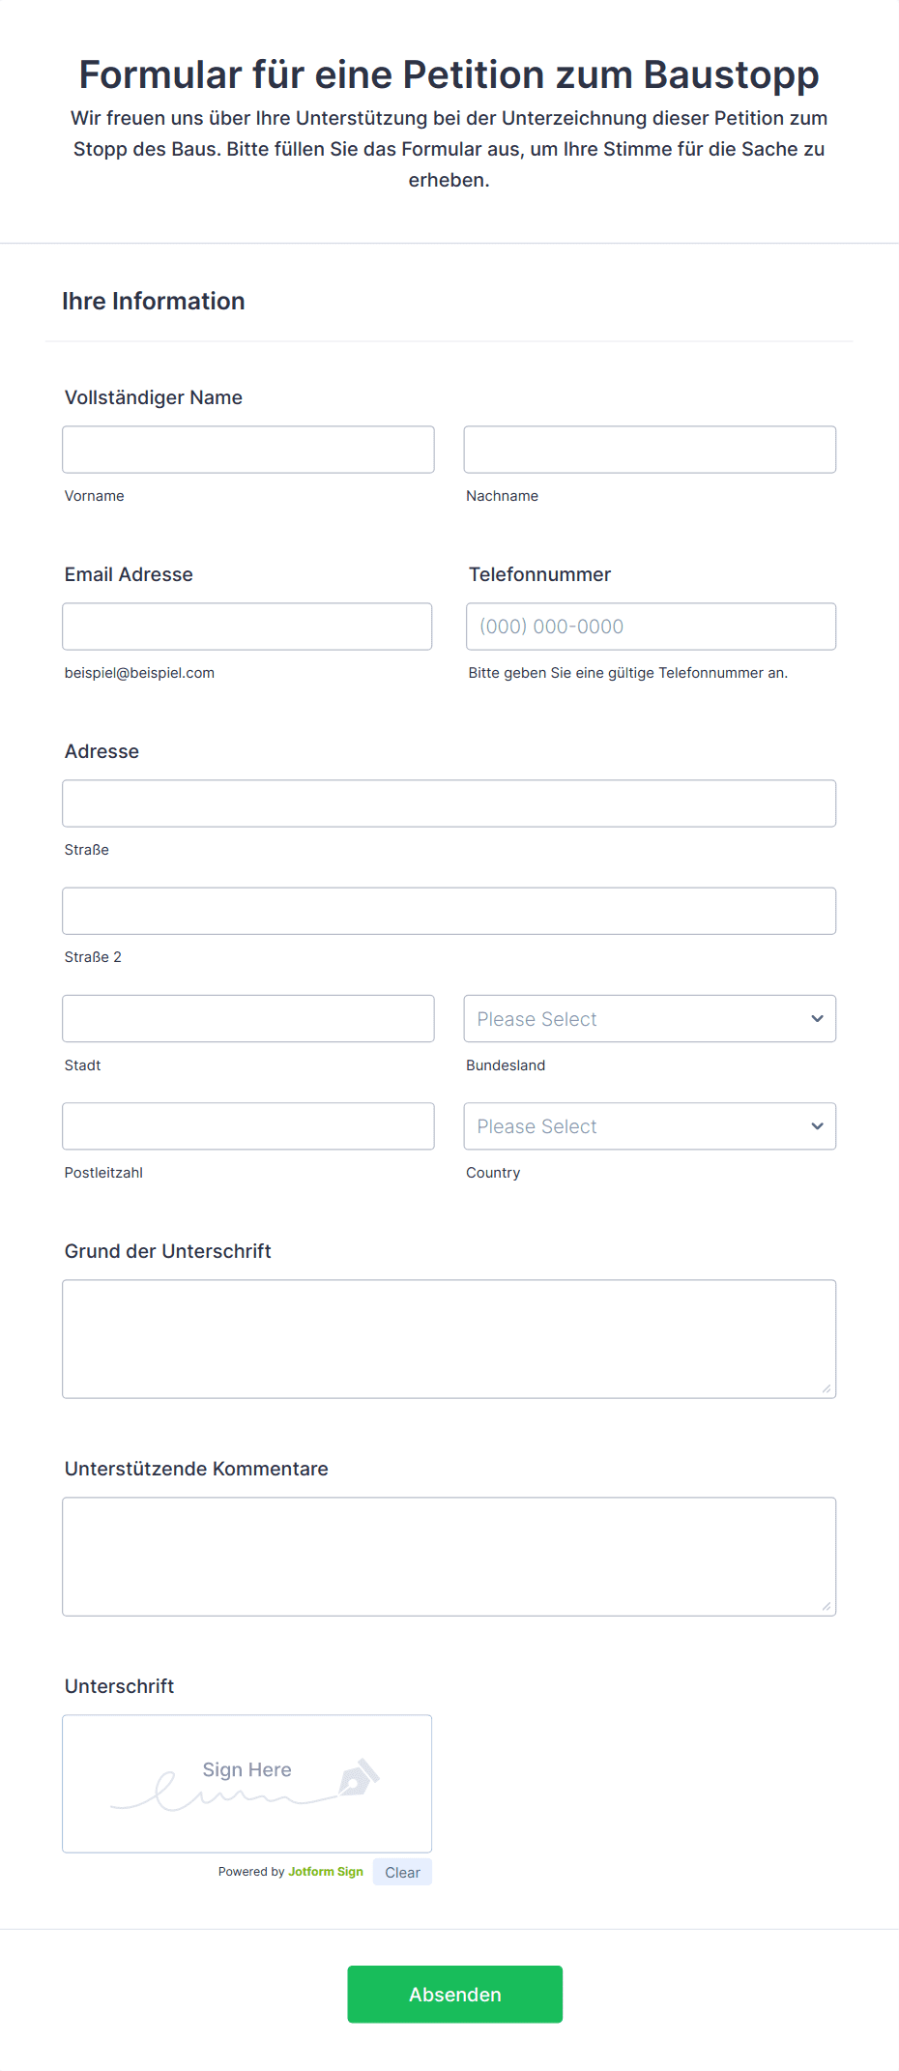899x2071 pixels.
Task: Click the Vorname first name field
Action: 247,450
